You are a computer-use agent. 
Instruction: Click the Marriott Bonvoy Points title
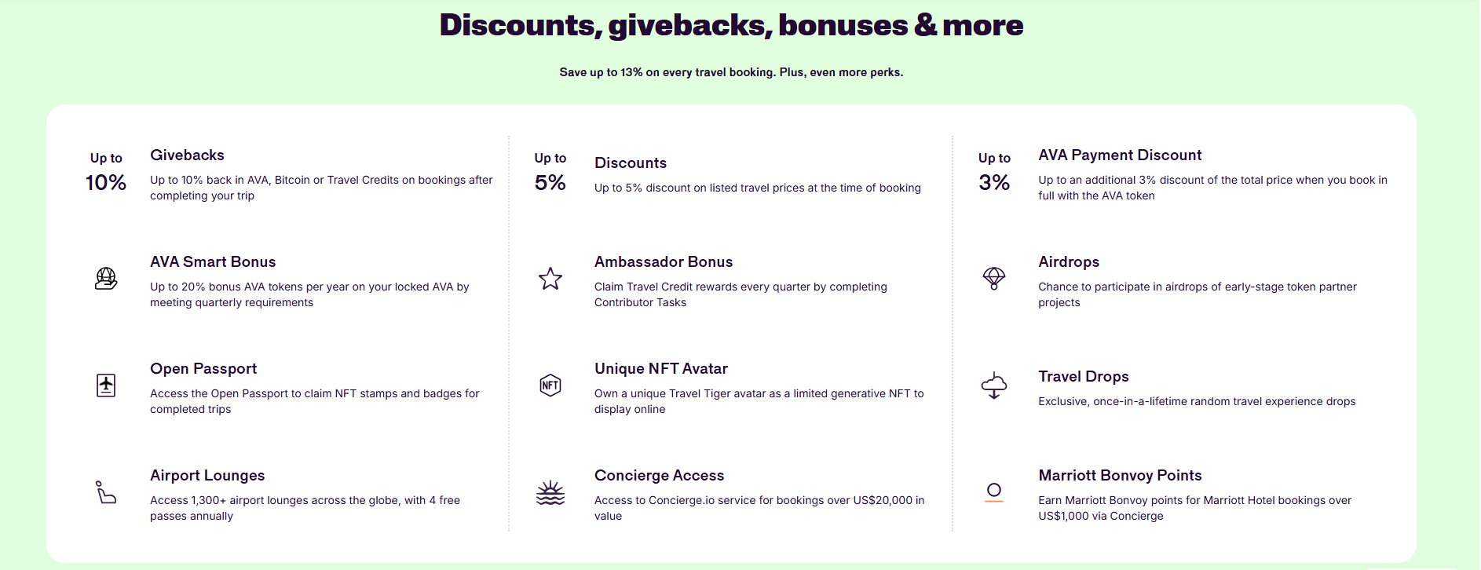pos(1120,476)
